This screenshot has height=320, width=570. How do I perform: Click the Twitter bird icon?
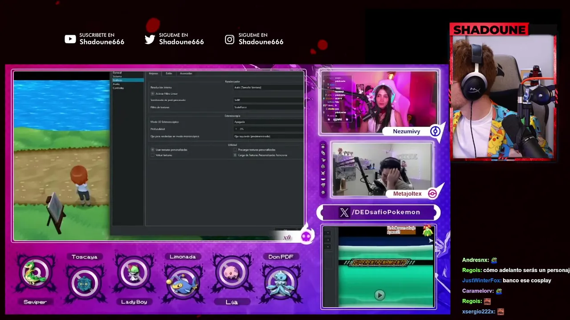150,39
